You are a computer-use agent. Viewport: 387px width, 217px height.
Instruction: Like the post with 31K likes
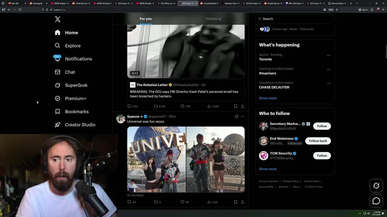[x=185, y=106]
